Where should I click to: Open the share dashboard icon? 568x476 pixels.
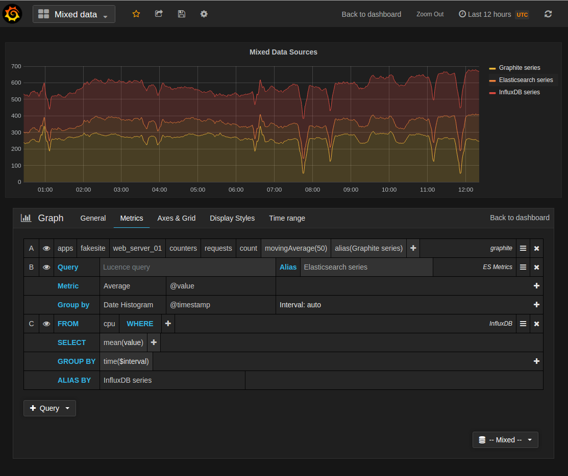pos(159,14)
